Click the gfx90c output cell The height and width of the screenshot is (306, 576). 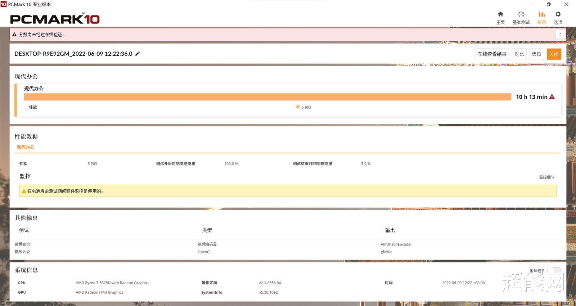point(386,252)
